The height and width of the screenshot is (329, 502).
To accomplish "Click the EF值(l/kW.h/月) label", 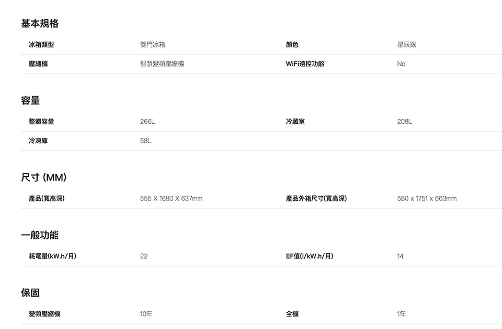I will pos(310,256).
